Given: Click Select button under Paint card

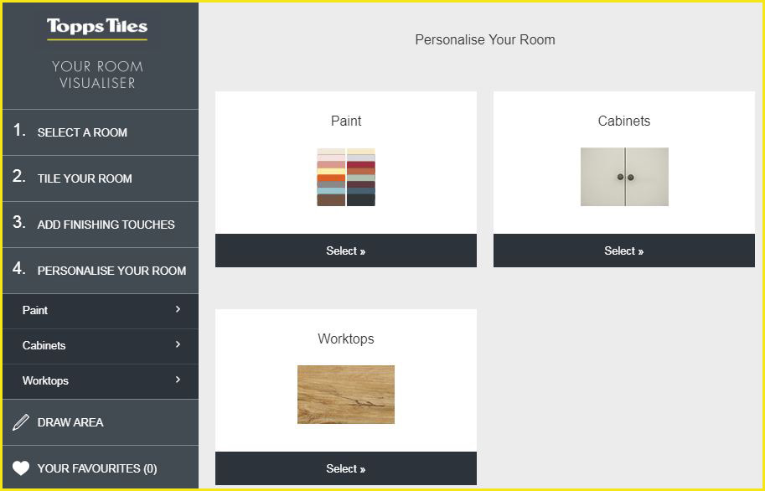Looking at the screenshot, I should [x=346, y=251].
